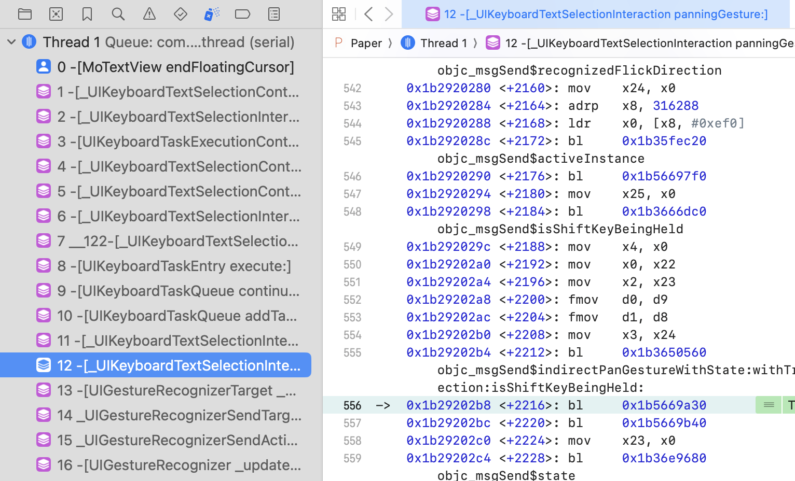Open the Issue navigator warning icon
Viewport: 795px width, 481px height.
(149, 14)
